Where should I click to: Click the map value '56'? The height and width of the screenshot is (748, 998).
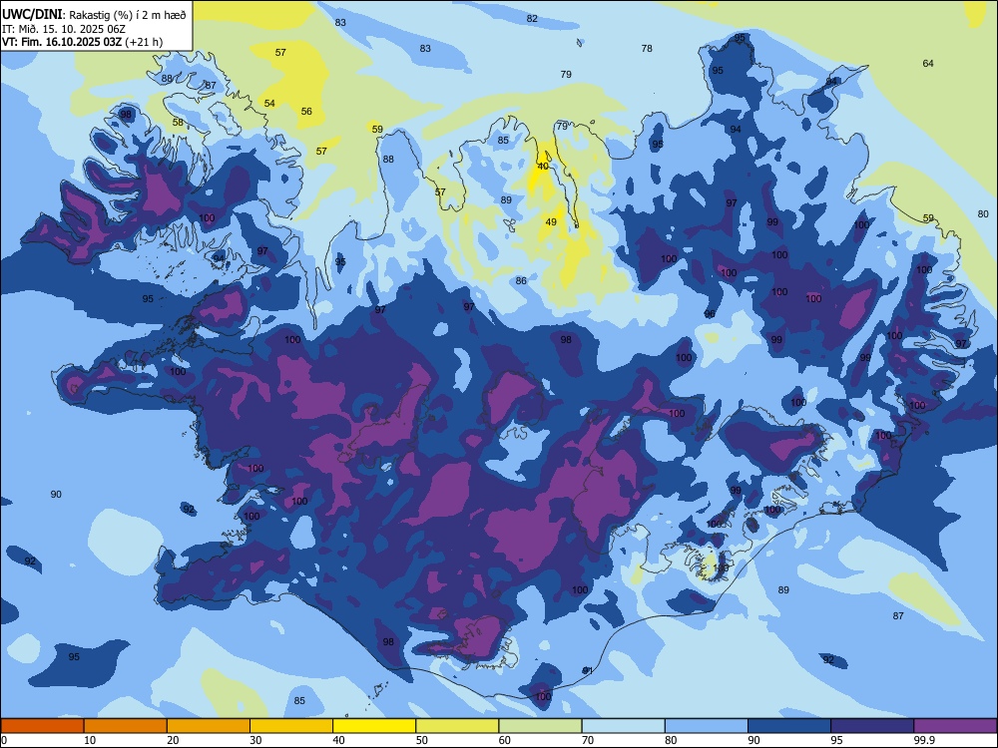306,112
